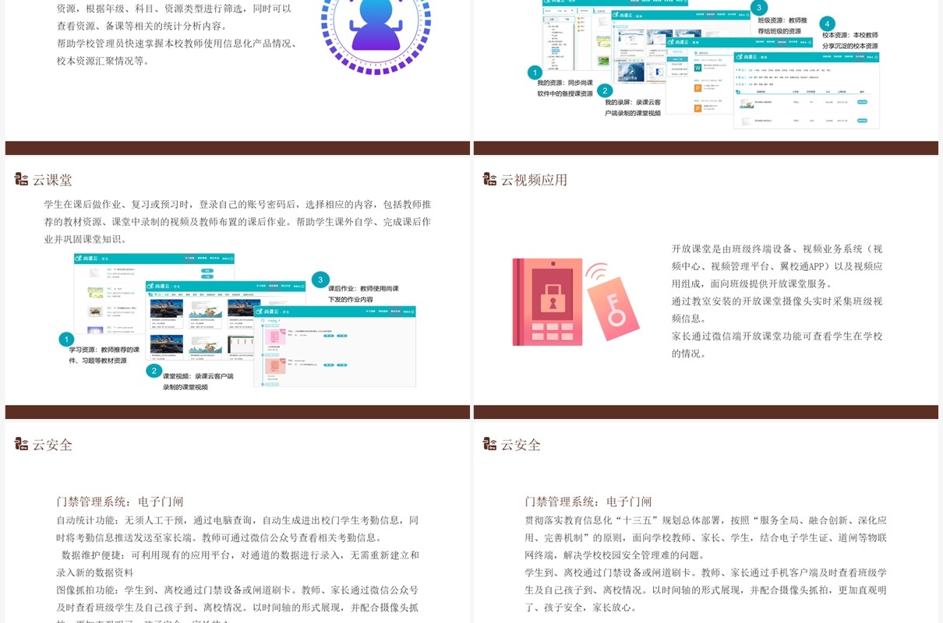This screenshot has height=623, width=943.
Task: Select 云安全 heading above 十三五 paragraph
Action: [521, 445]
